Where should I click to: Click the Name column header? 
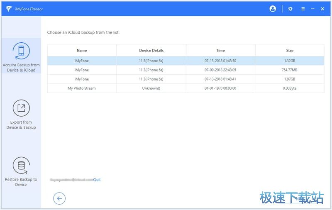click(82, 50)
